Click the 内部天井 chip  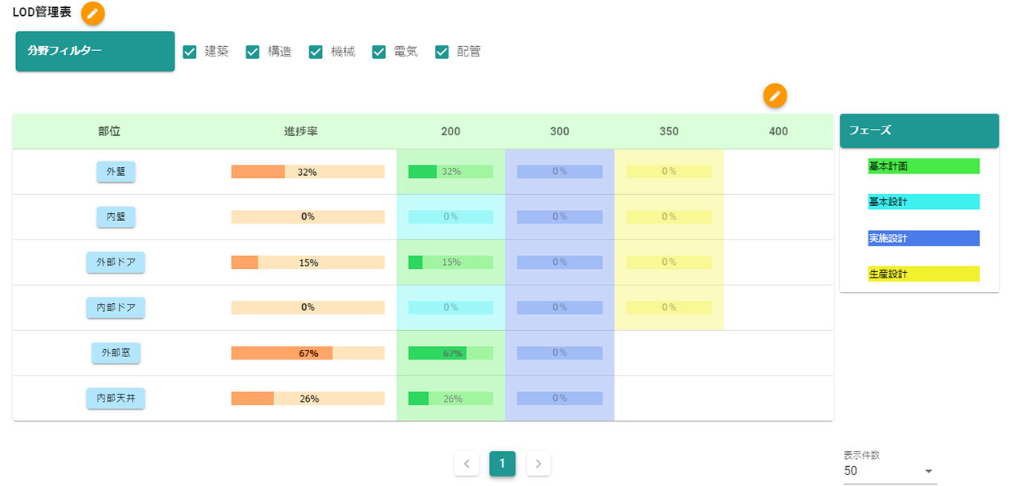116,399
